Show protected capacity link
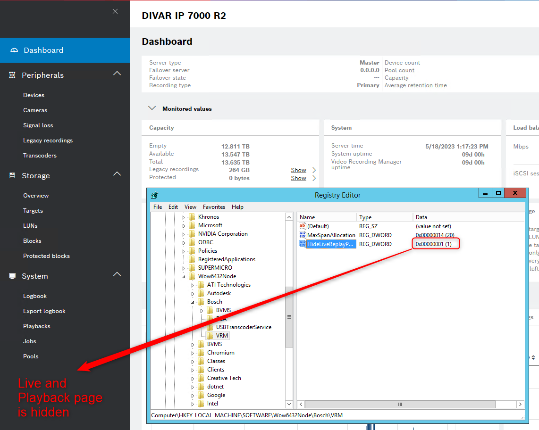 pos(298,178)
